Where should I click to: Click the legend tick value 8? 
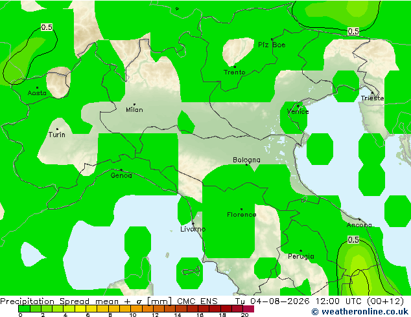click(x=110, y=315)
